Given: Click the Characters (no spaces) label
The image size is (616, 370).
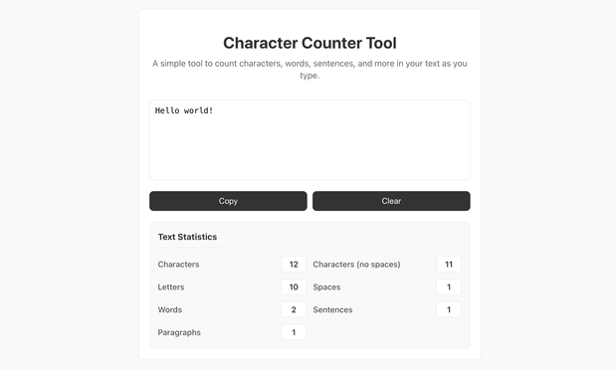Looking at the screenshot, I should pos(356,265).
